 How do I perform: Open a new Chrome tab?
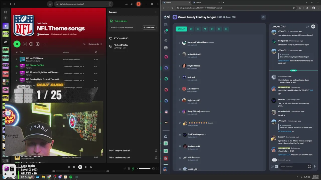coord(223,2)
